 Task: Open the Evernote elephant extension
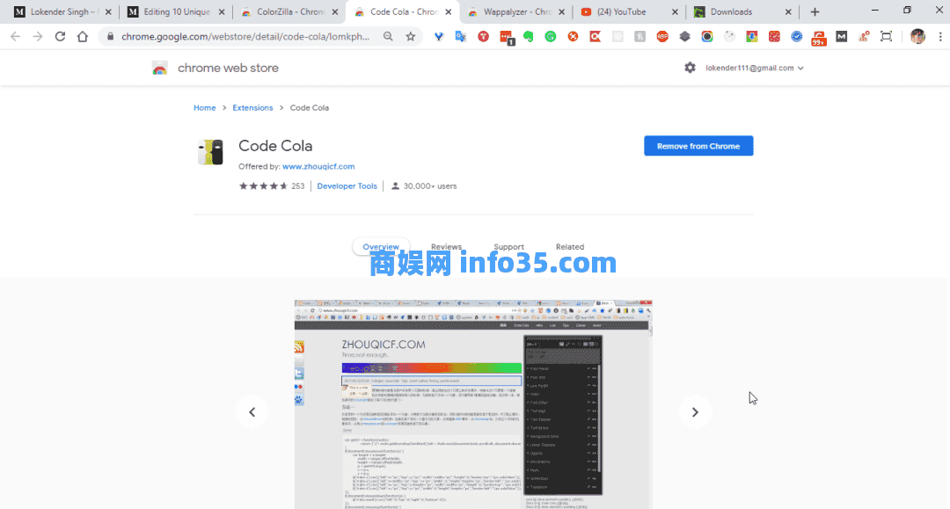tap(529, 37)
